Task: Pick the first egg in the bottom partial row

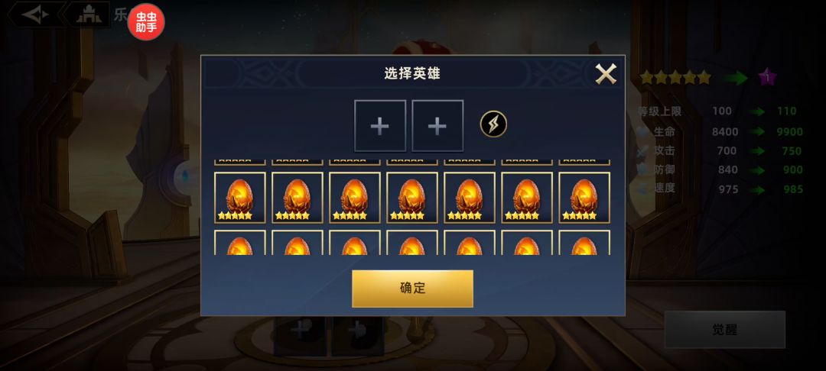Action: pos(239,243)
